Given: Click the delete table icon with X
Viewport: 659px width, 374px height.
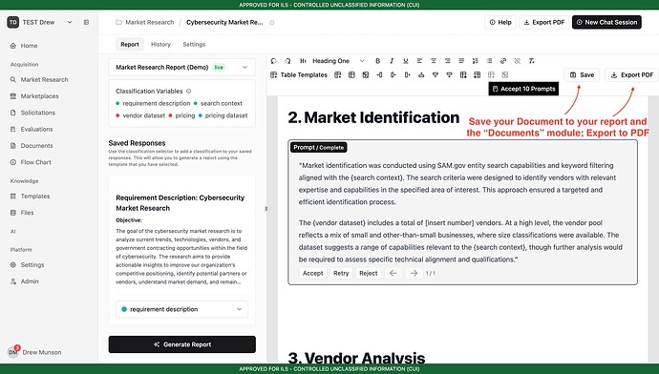Looking at the screenshot, I should point(366,74).
